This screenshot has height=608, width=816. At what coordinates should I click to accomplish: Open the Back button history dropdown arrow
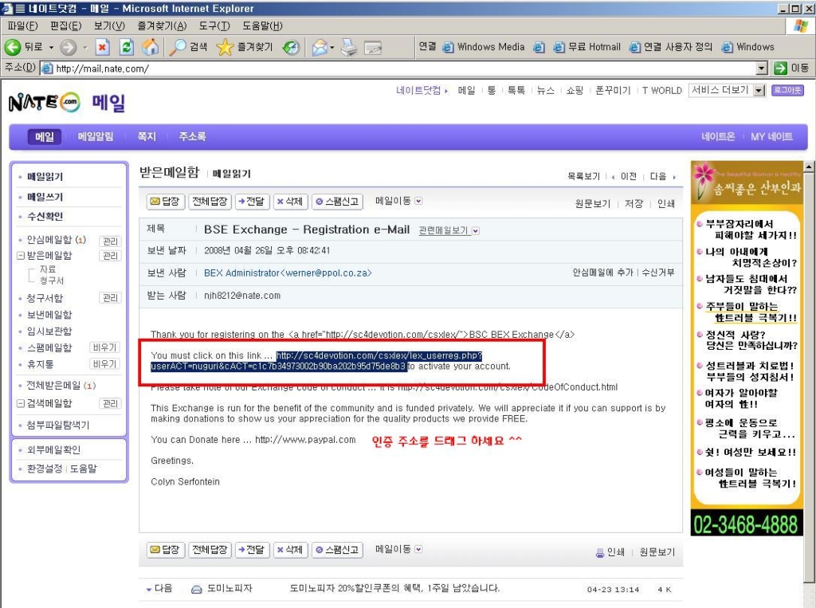point(51,47)
